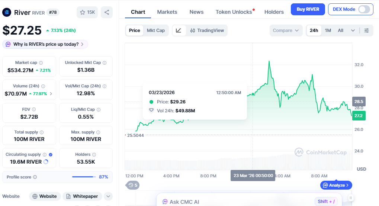Open the Compare dropdown
379x206 pixels.
tap(286, 30)
